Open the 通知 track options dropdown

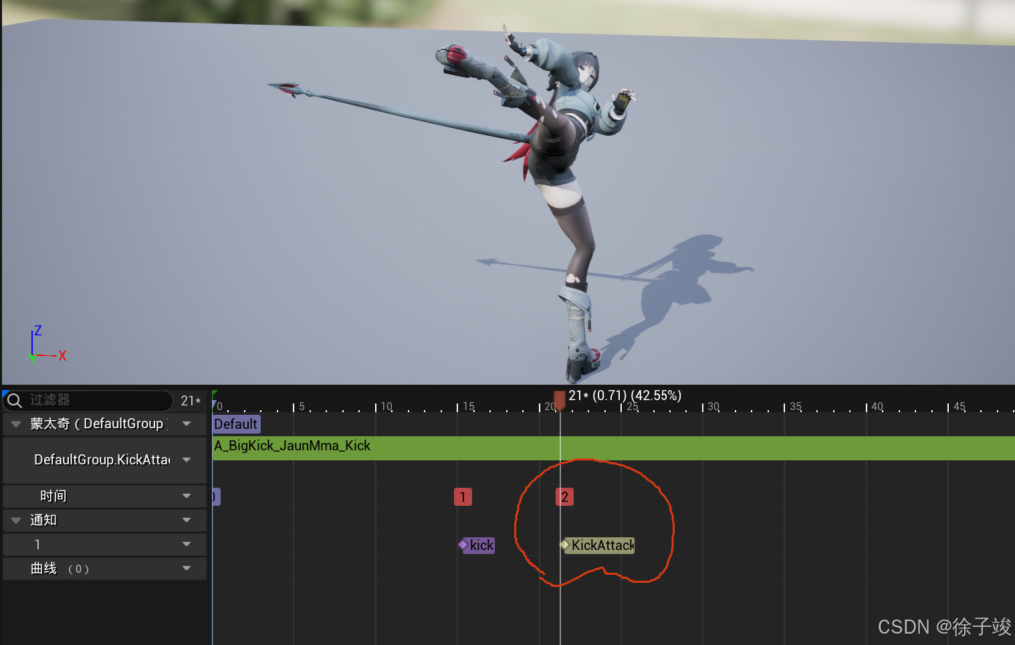point(187,520)
